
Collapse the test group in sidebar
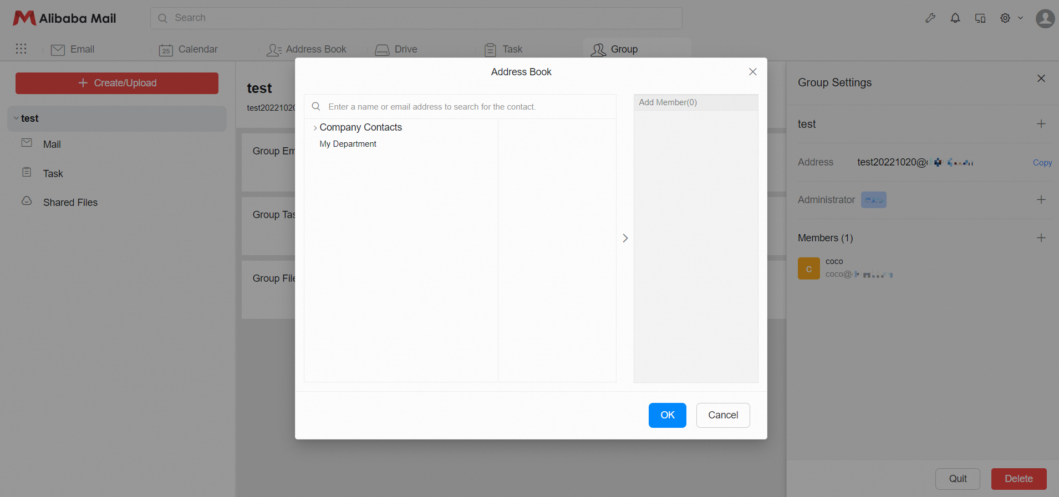coord(16,118)
